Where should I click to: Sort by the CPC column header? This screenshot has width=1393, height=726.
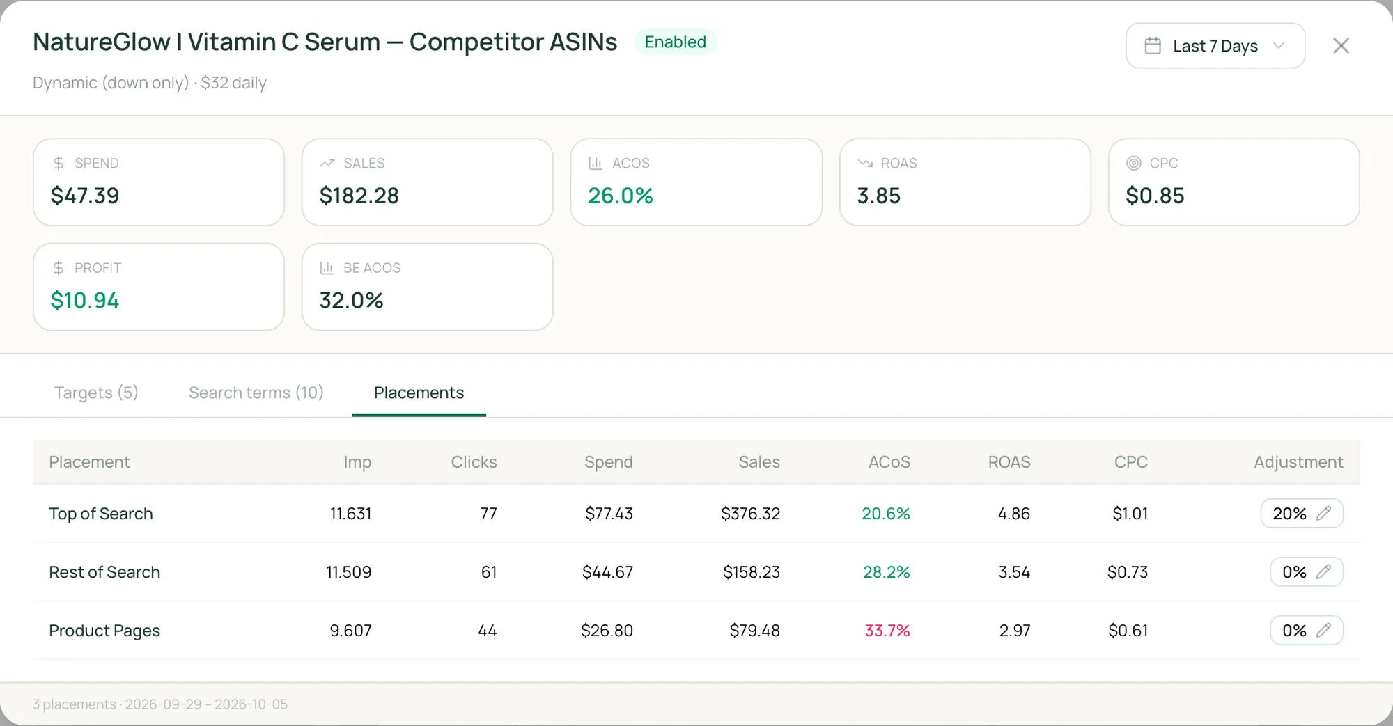[1130, 462]
